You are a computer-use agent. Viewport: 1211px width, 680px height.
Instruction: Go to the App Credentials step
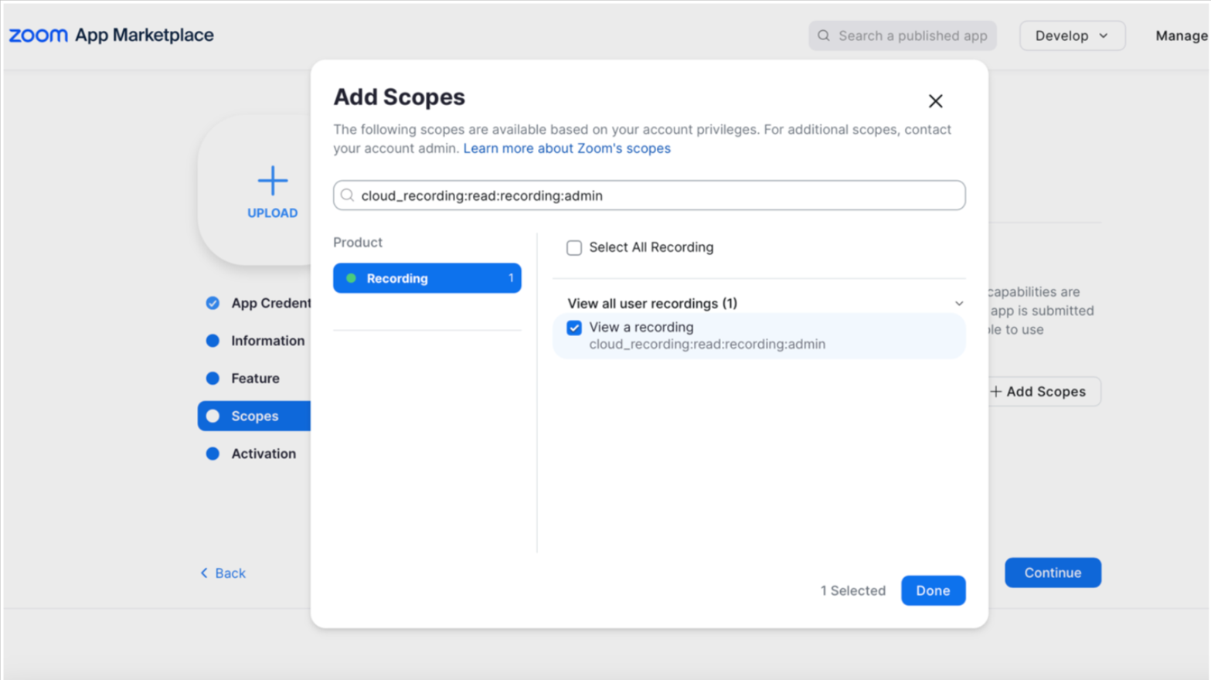click(x=270, y=303)
